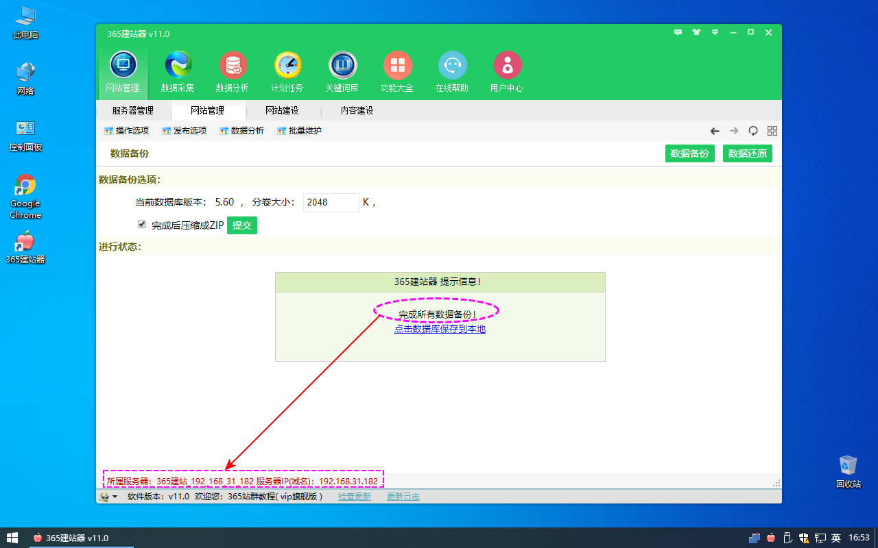Click network monitor tray icon

(820, 538)
